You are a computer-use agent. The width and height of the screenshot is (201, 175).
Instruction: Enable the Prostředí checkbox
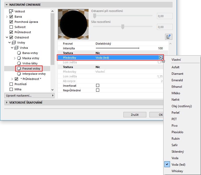click(x=11, y=84)
